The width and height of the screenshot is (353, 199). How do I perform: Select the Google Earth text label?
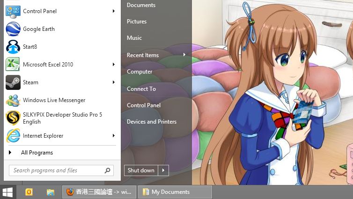pos(39,29)
